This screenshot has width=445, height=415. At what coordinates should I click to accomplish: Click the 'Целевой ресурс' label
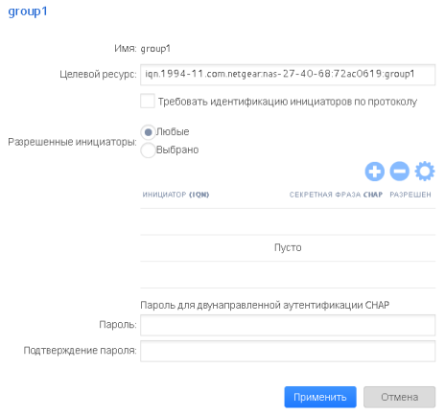(x=98, y=74)
